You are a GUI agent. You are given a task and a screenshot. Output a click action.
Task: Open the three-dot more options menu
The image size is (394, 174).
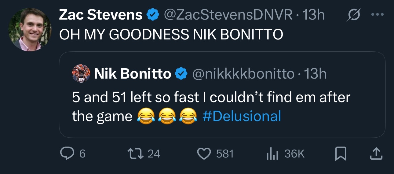tap(378, 15)
